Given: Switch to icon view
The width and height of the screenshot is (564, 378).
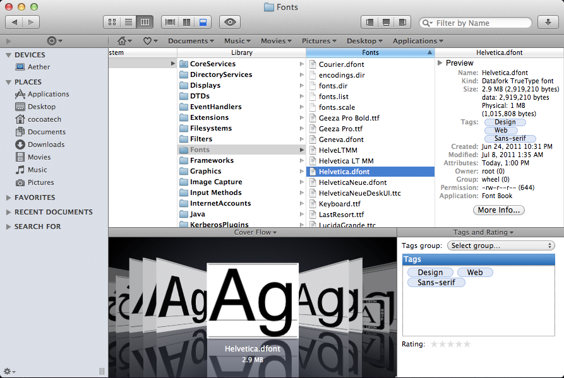Looking at the screenshot, I should coord(112,22).
